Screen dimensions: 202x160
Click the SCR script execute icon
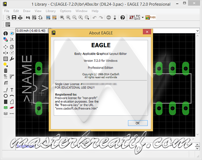[48, 17]
